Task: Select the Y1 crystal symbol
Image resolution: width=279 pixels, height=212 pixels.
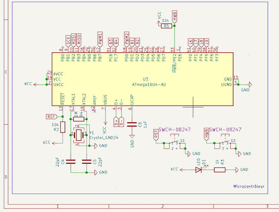Action: click(79, 135)
